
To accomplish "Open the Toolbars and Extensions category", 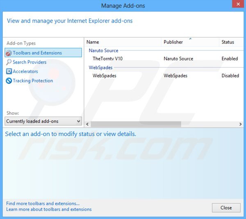I will coord(43,53).
